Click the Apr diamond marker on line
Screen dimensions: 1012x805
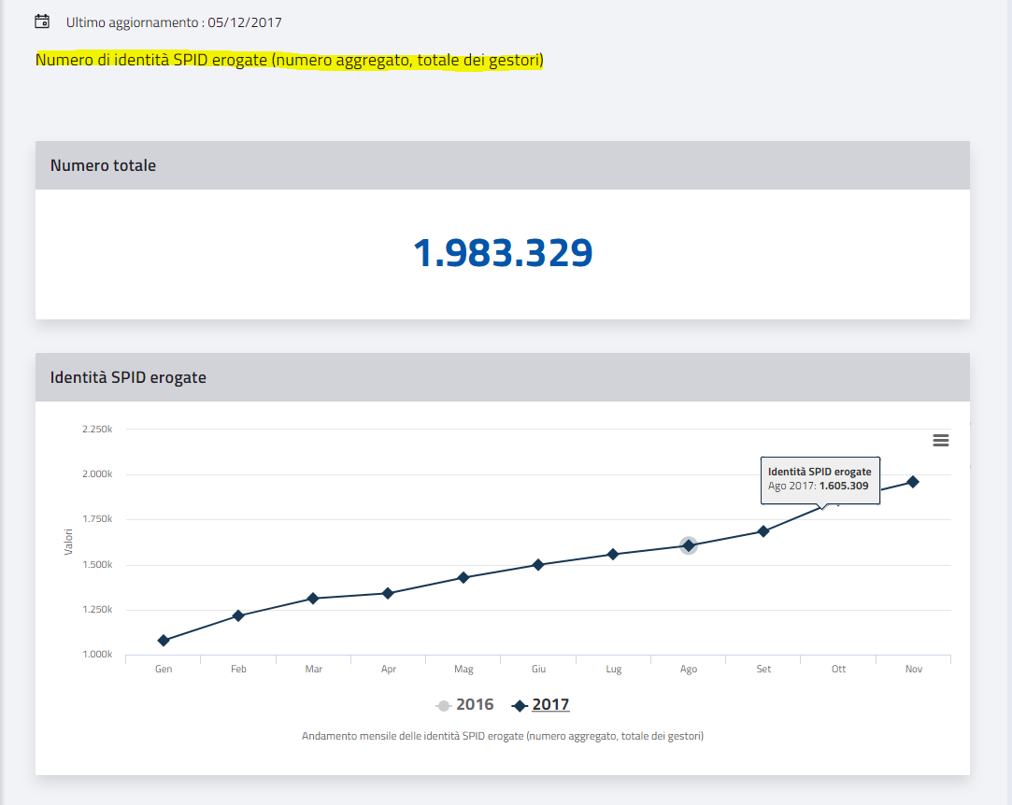point(388,593)
